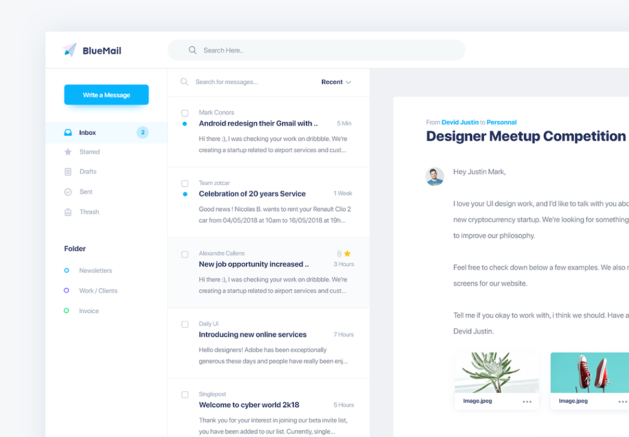This screenshot has height=437, width=629.
Task: Click the purple circle marker for Work / Clients
Action: 66,291
